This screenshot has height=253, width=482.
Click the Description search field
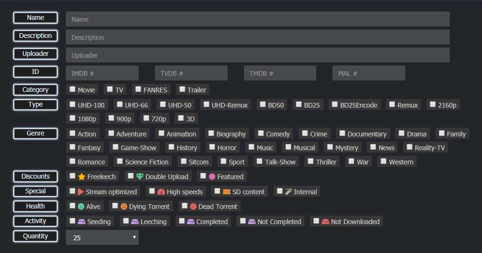pyautogui.click(x=258, y=37)
